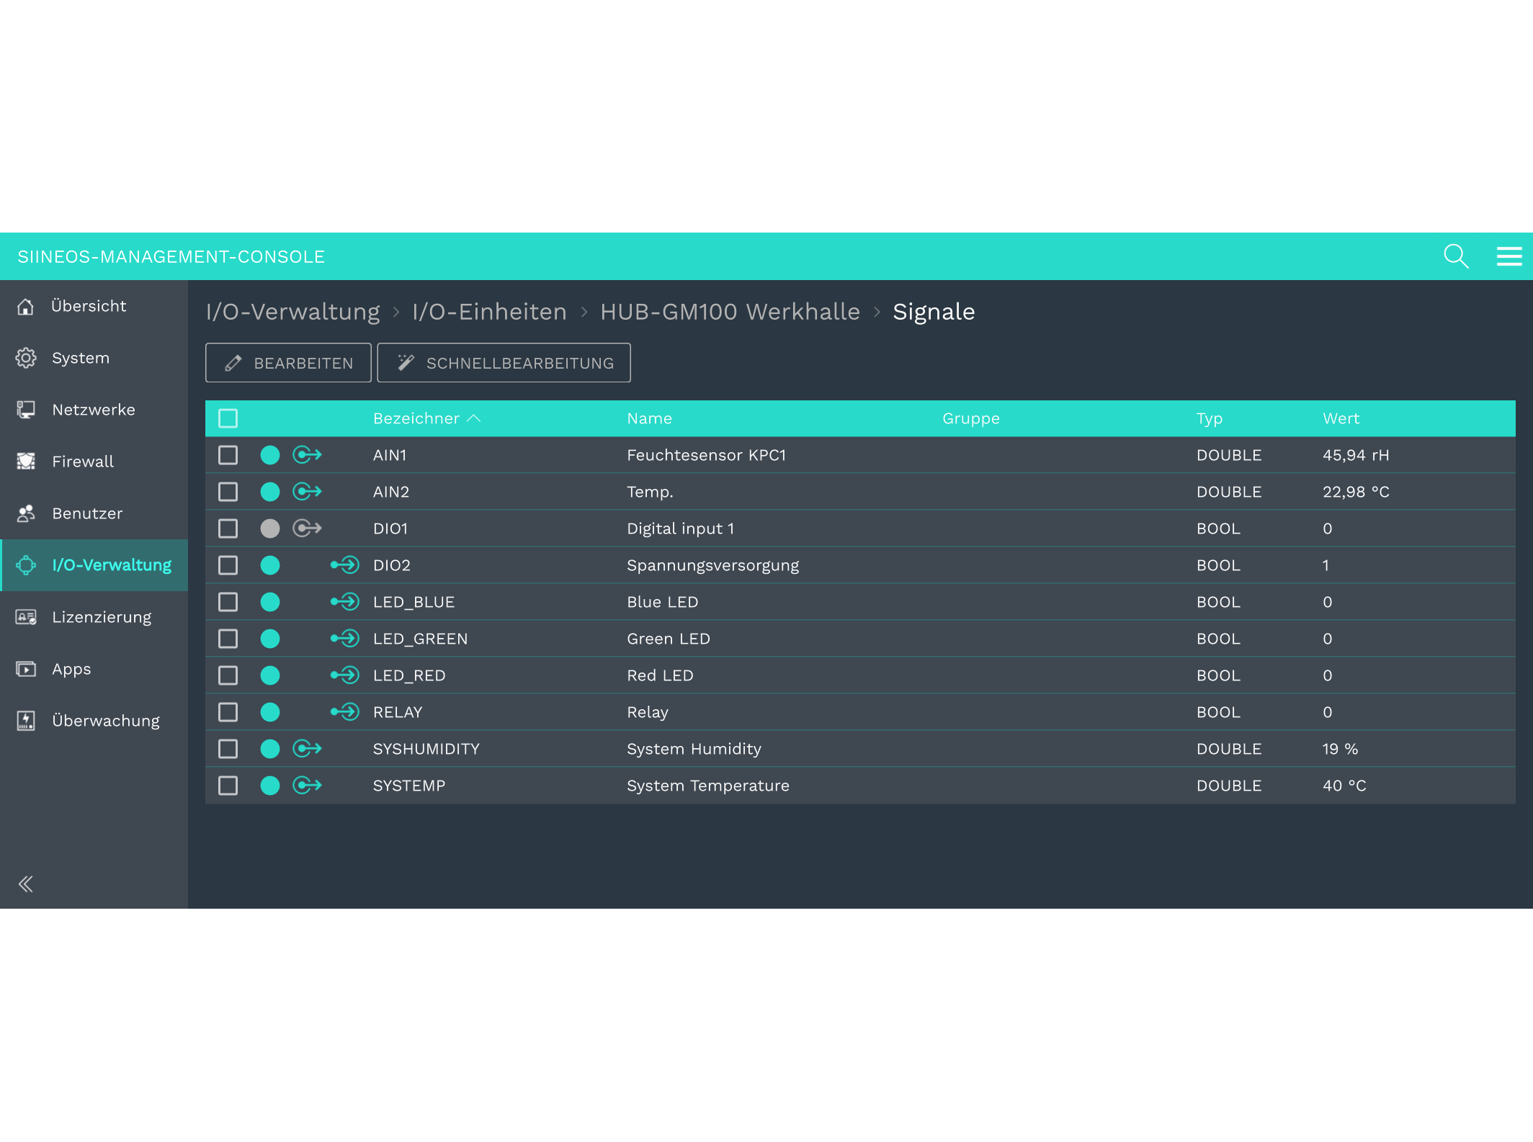Collapse the sidebar with double-chevron icon
Image resolution: width=1533 pixels, height=1142 pixels.
(26, 884)
